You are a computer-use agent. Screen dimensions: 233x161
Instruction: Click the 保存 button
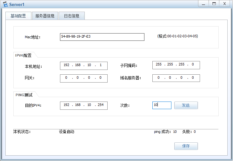tap(186, 146)
